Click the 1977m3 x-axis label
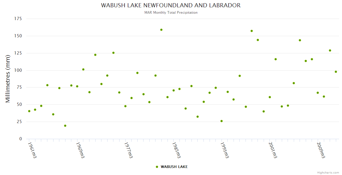 [x=128, y=150]
